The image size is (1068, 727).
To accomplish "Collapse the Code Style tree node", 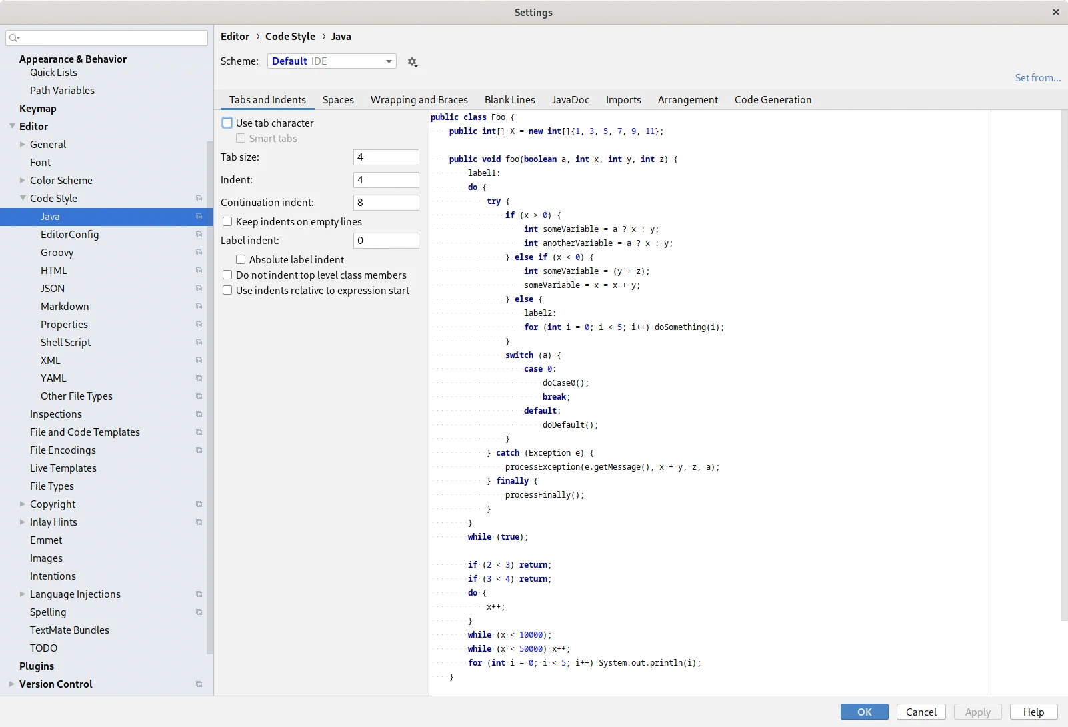I will coord(23,199).
